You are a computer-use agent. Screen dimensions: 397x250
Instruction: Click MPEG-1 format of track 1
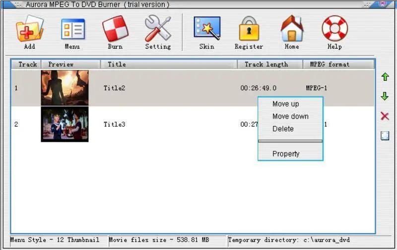(317, 88)
